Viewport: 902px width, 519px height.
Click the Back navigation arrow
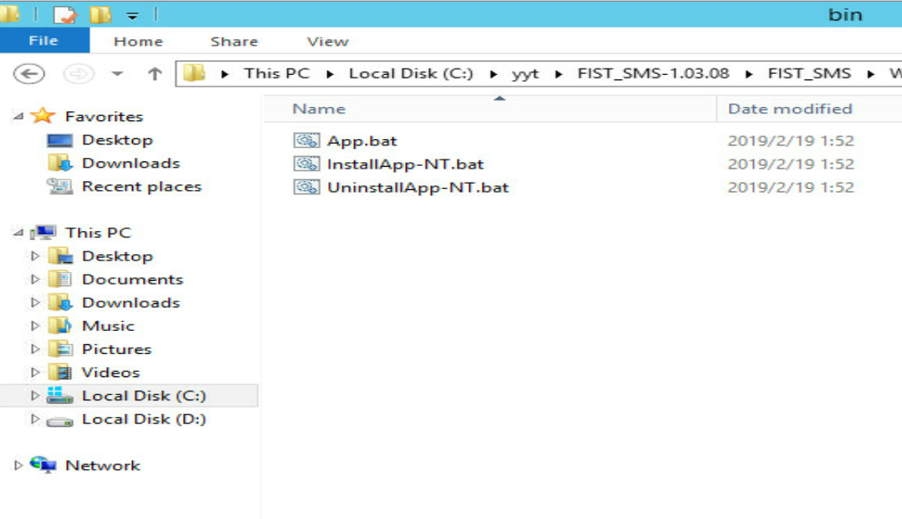(x=29, y=73)
